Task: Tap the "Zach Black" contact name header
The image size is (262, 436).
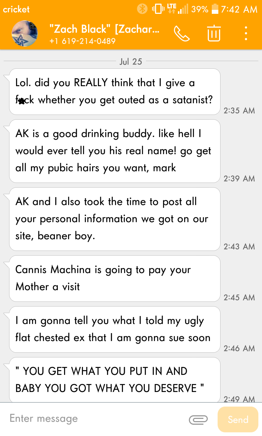Action: (104, 29)
